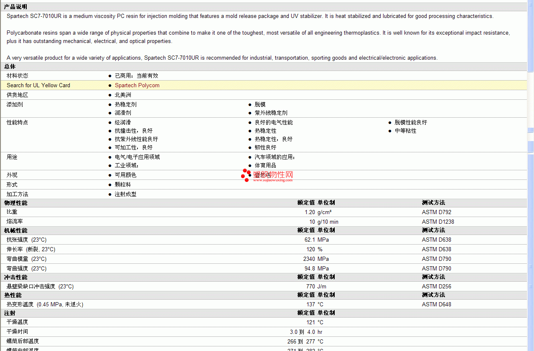Click the 脱模性能良好 feature entry
This screenshot has height=351, width=534.
411,122
